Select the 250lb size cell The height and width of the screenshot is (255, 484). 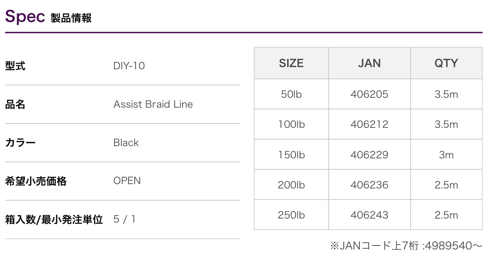pos(291,215)
